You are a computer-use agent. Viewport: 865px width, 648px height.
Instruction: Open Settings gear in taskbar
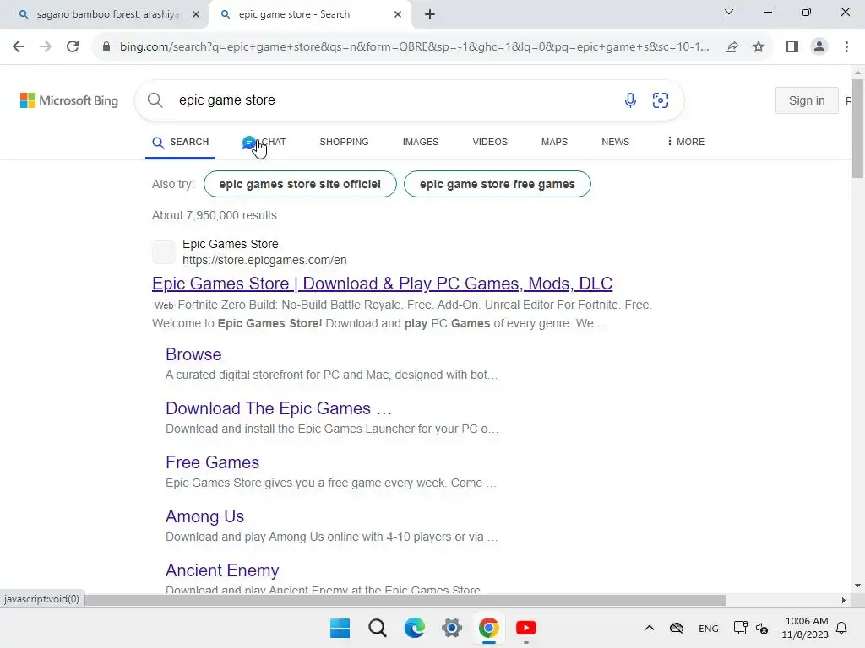[x=452, y=628]
